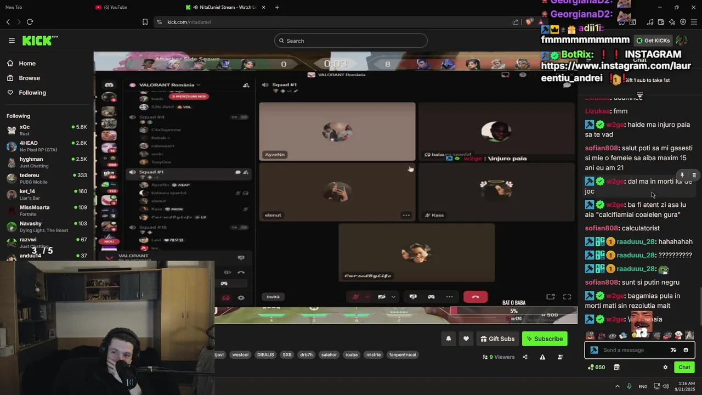The image size is (702, 395).
Task: Select the westcol stream tag
Action: [240, 355]
